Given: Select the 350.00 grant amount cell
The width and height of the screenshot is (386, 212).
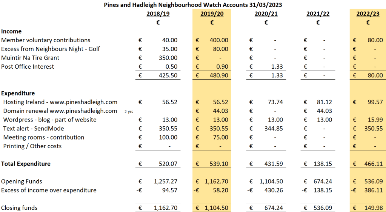Looking at the screenshot, I should [x=168, y=58].
